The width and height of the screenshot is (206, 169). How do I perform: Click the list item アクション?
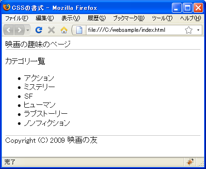pyautogui.click(x=39, y=78)
